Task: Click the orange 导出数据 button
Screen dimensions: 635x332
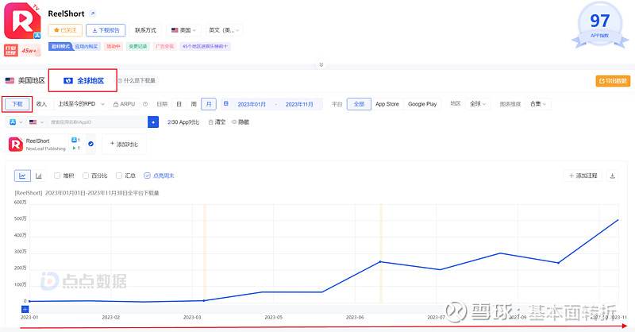Action: tap(612, 81)
